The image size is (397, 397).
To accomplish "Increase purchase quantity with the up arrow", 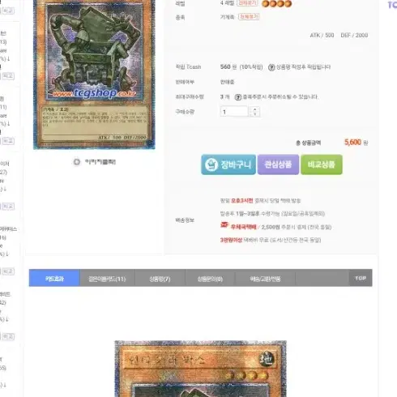I will click(x=254, y=109).
